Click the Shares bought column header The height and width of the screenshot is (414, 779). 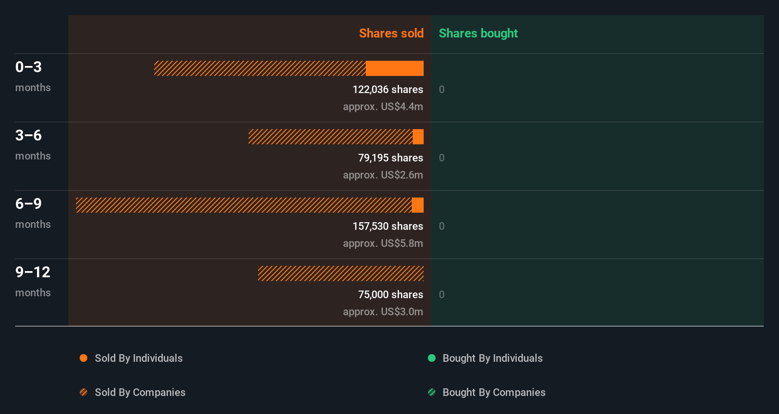pos(478,33)
